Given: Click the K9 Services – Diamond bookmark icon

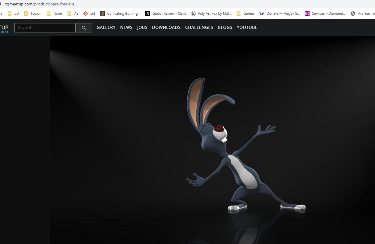Looking at the screenshot, I should tap(307, 14).
